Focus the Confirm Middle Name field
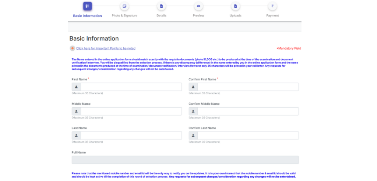Screen dimensions: 377x181 click(248, 111)
